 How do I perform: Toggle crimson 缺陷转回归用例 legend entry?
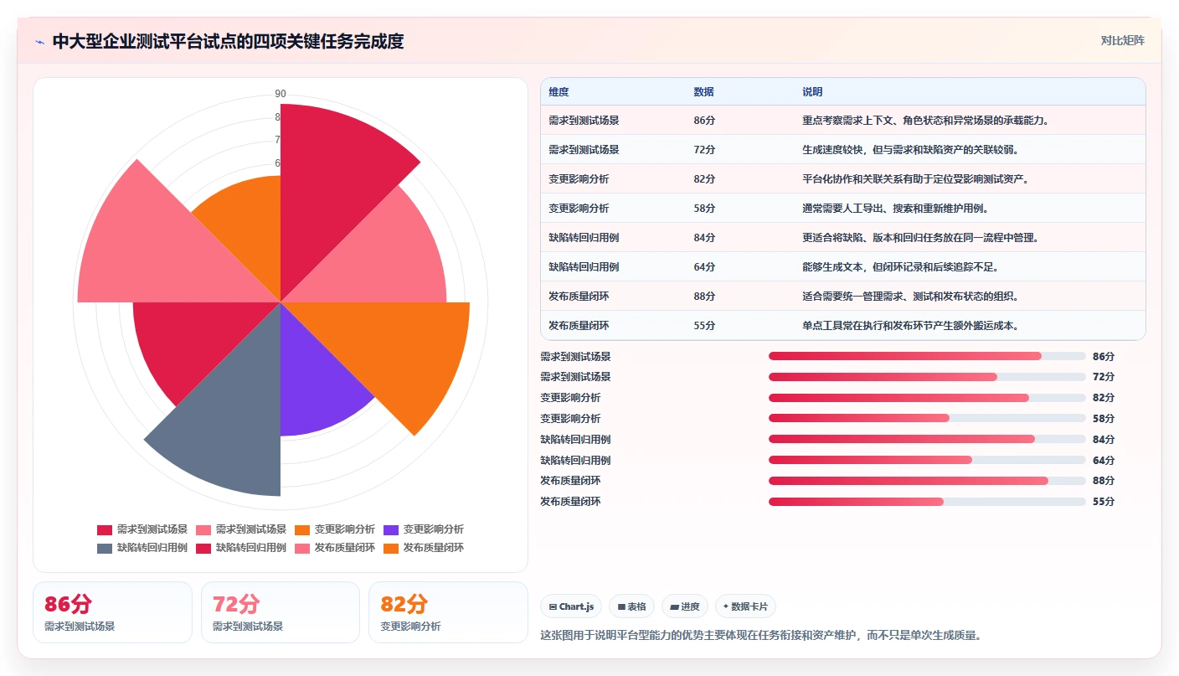tap(241, 548)
